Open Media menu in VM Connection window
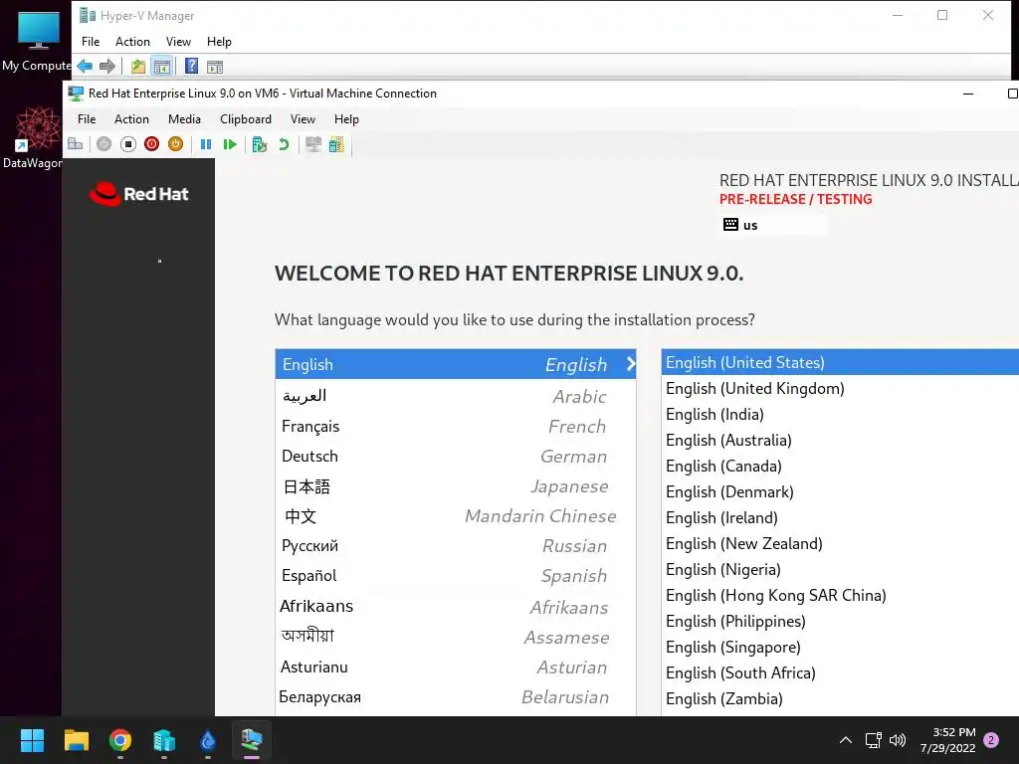Screen dimensions: 1019x764 pyautogui.click(x=184, y=119)
